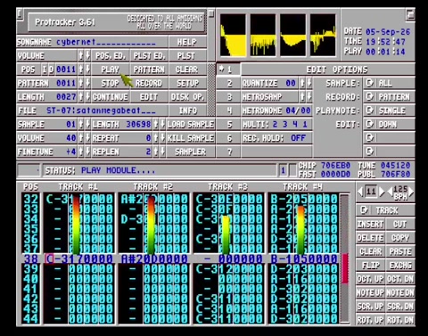428x336 pixels.
Task: Click INSERT in track edit panel
Action: click(371, 224)
